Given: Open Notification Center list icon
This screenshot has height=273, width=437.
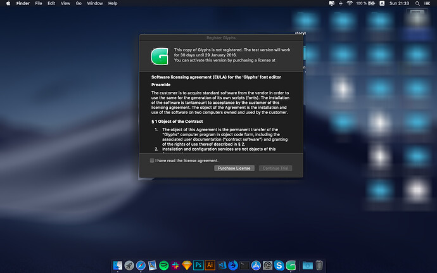Looking at the screenshot, I should 427,3.
